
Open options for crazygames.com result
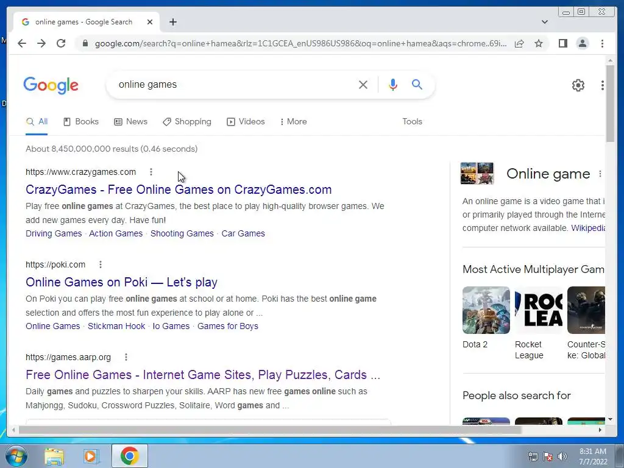151,172
